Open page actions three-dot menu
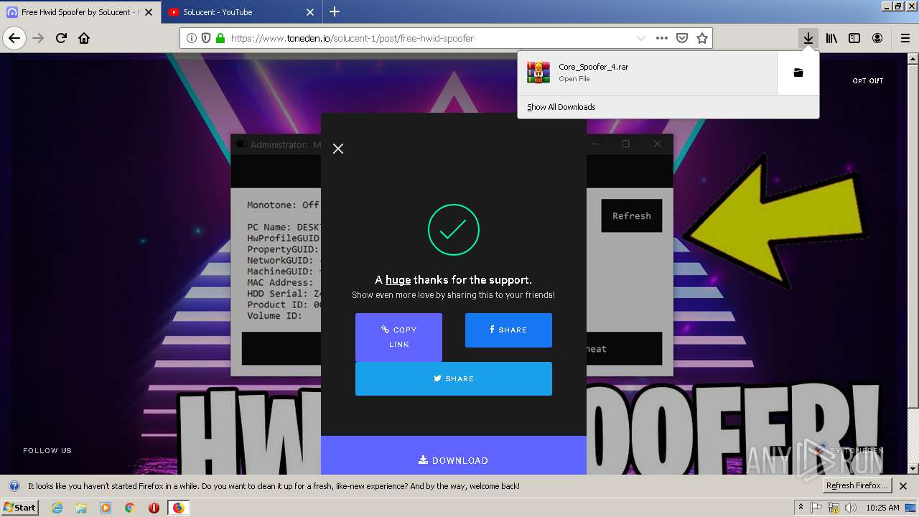This screenshot has width=919, height=517. click(662, 38)
